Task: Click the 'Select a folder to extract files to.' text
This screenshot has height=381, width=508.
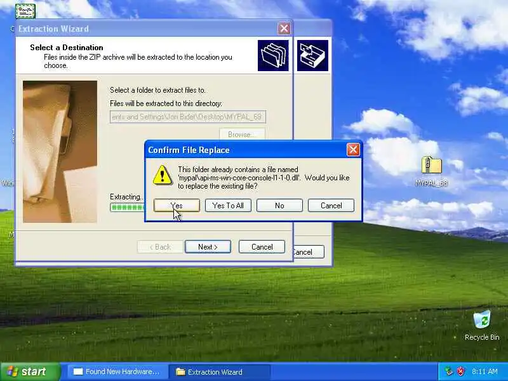Action: click(157, 90)
